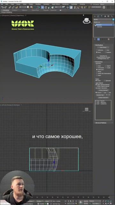The width and height of the screenshot is (115, 205).
Task: Toggle the Auto Key button
Action: (86, 201)
